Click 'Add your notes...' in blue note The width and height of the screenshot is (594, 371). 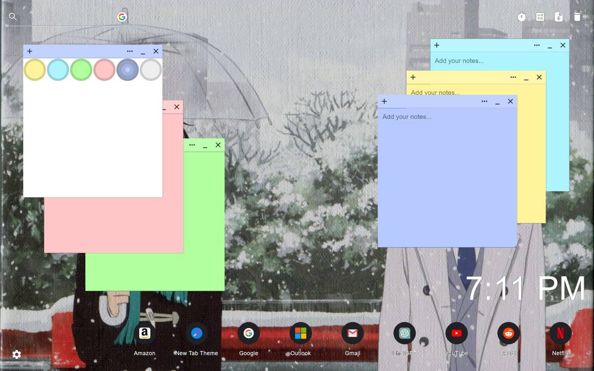[x=407, y=117]
